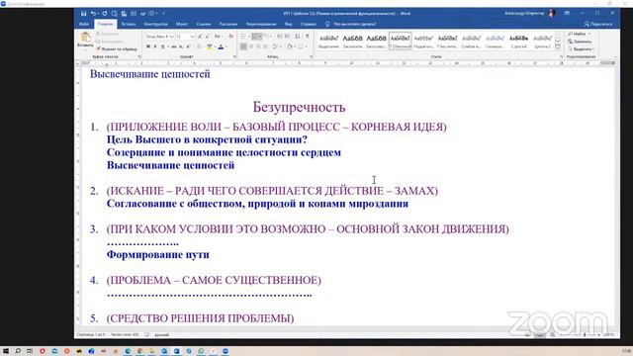This screenshot has width=633, height=356.
Task: Click the Bullets list icon
Action: point(243,37)
